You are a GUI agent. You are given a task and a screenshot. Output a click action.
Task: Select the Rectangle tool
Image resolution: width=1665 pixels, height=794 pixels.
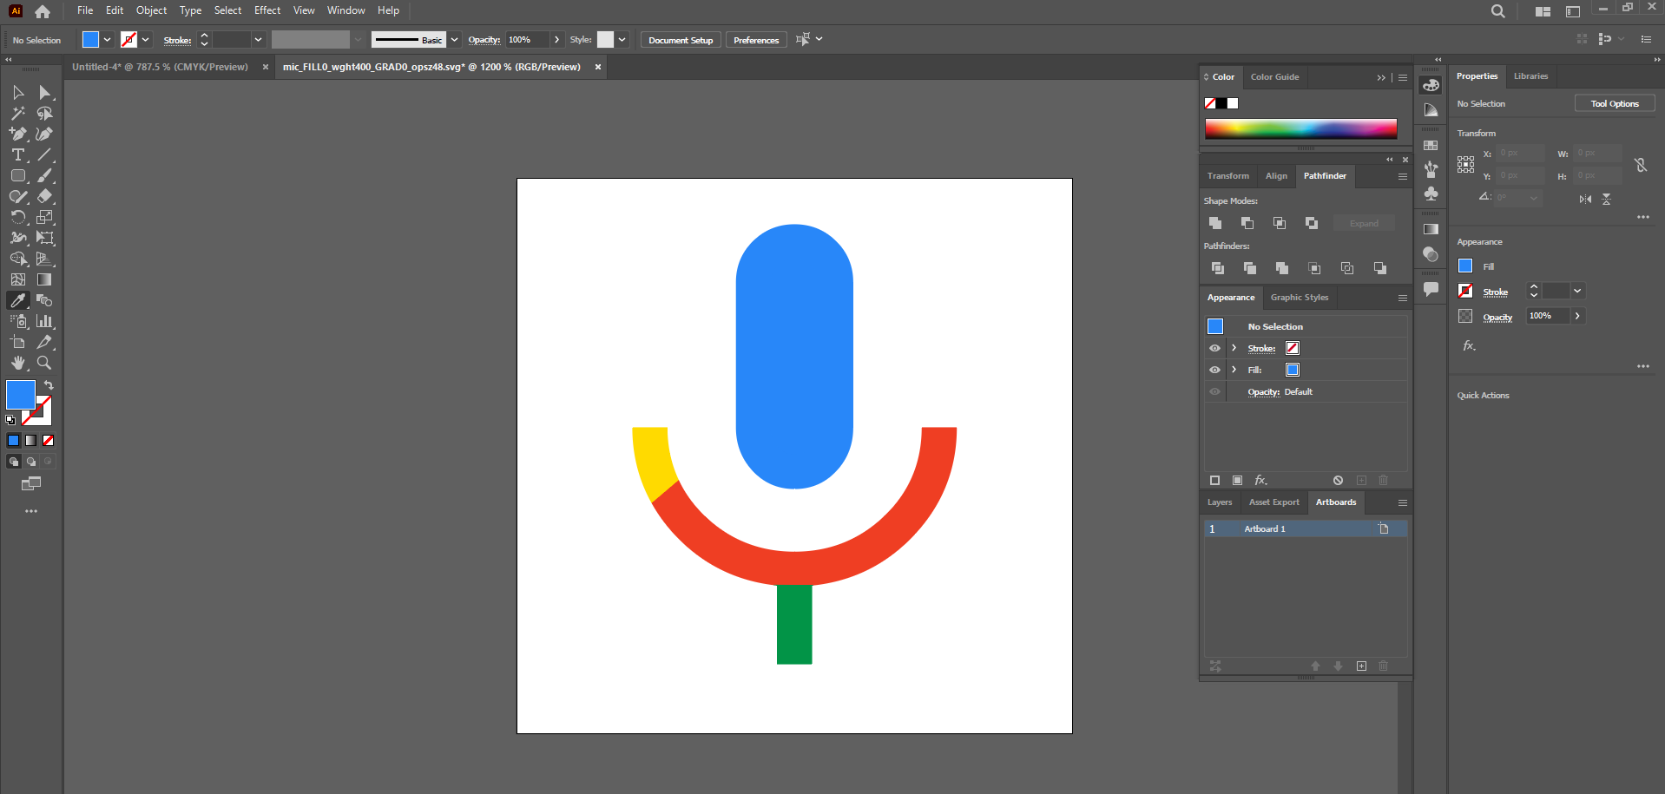(x=17, y=175)
